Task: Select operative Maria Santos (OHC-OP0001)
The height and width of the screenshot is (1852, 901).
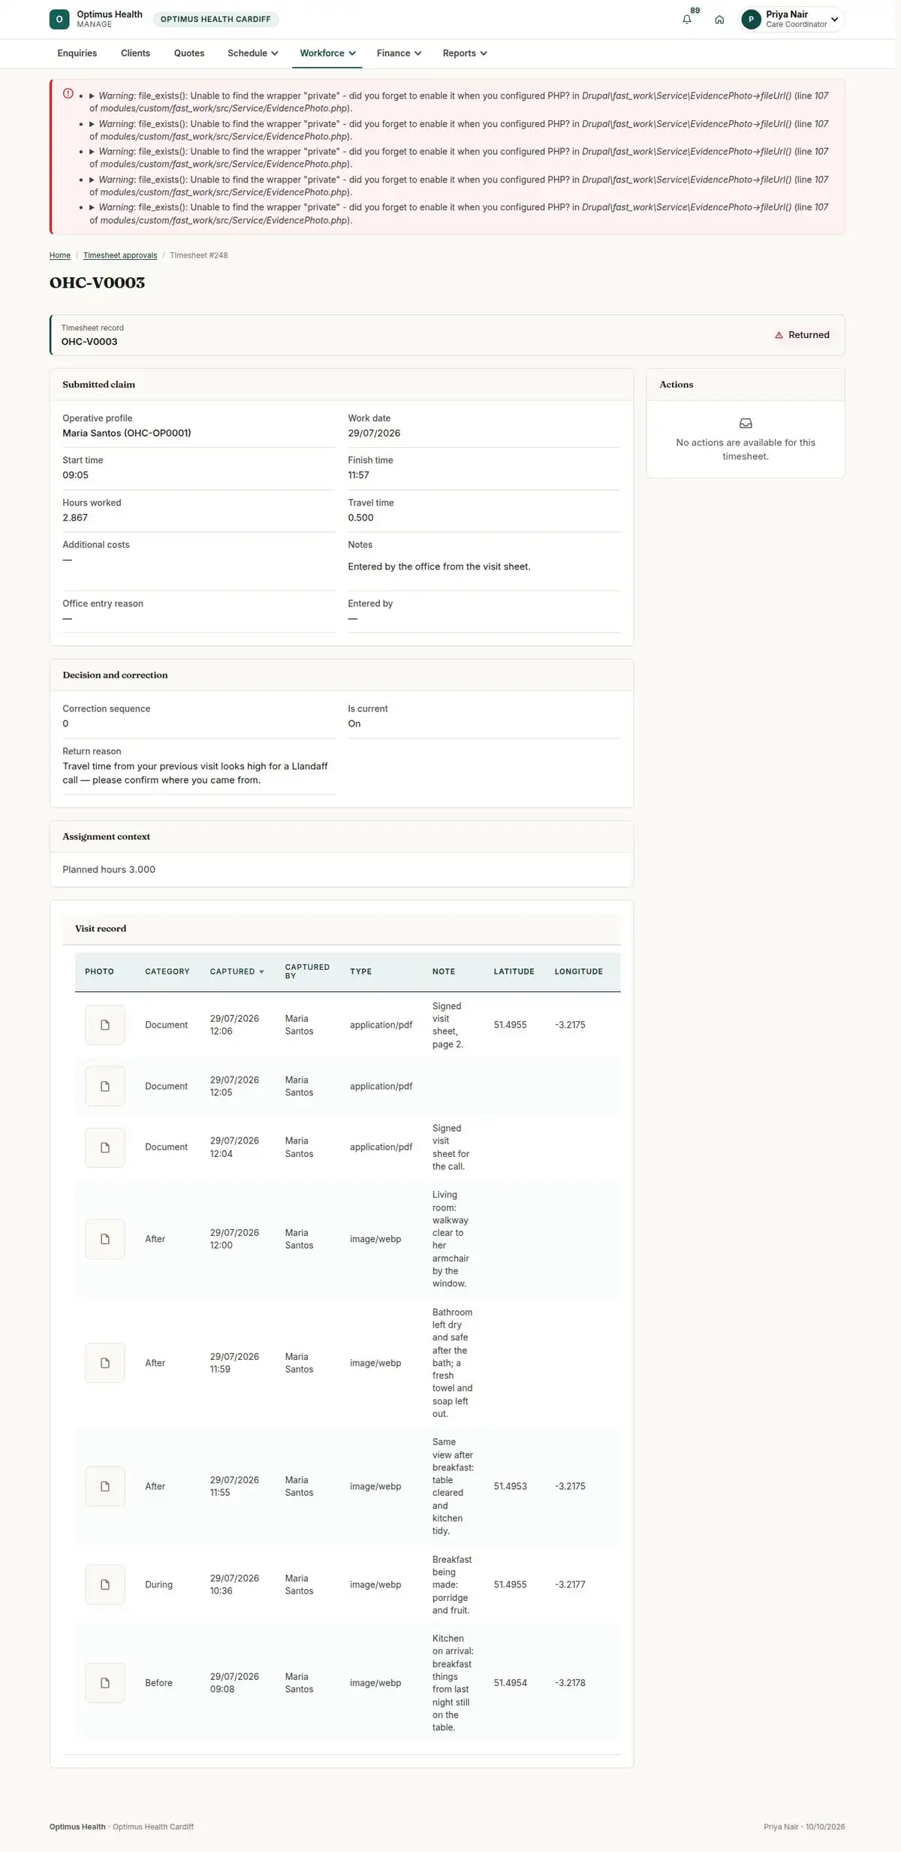Action: click(x=127, y=434)
